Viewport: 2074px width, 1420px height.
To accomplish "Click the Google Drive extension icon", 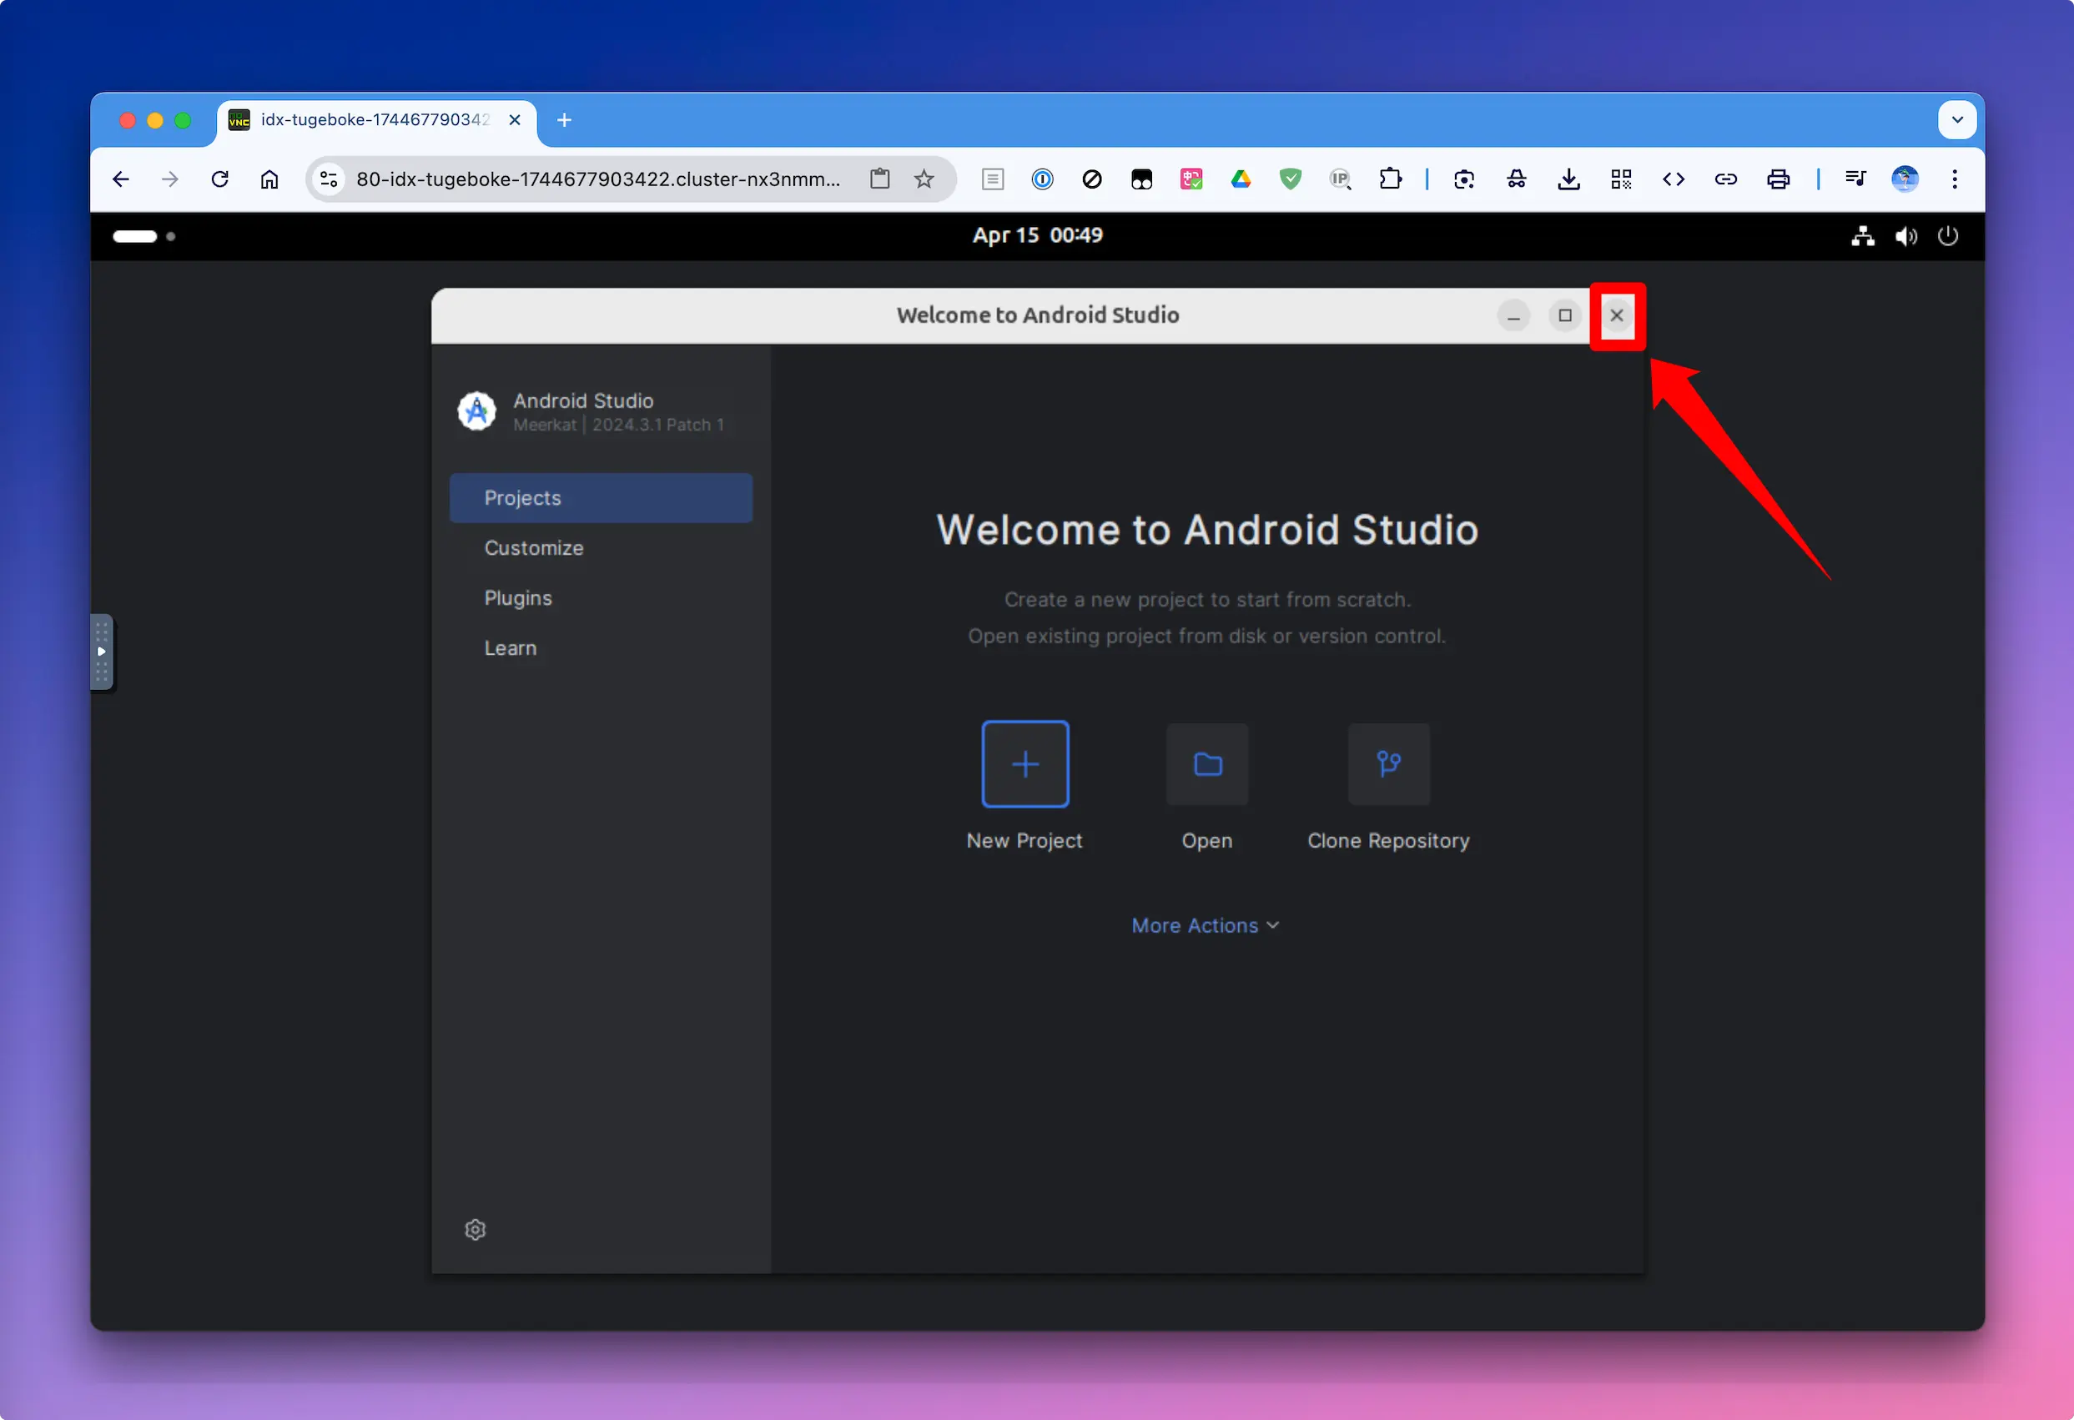I will pos(1241,179).
